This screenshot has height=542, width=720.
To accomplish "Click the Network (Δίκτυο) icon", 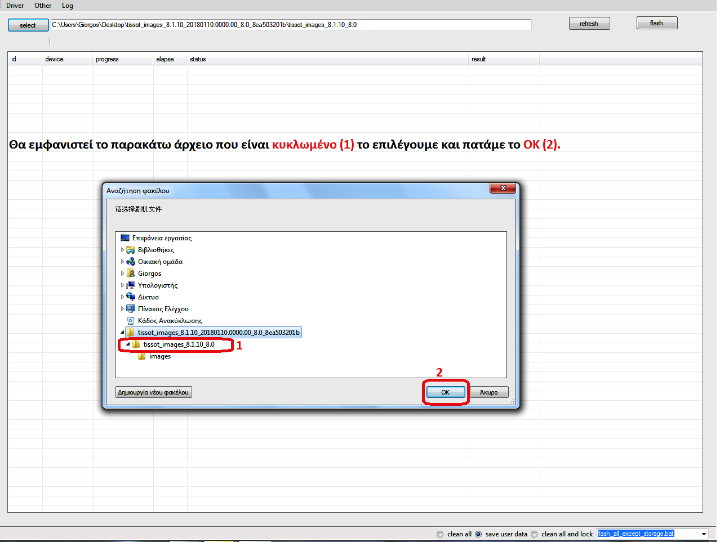I will coord(131,297).
